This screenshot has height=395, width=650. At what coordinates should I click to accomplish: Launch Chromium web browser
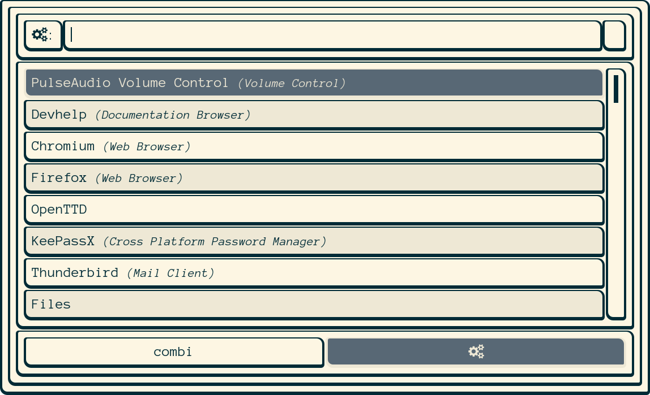click(x=63, y=146)
